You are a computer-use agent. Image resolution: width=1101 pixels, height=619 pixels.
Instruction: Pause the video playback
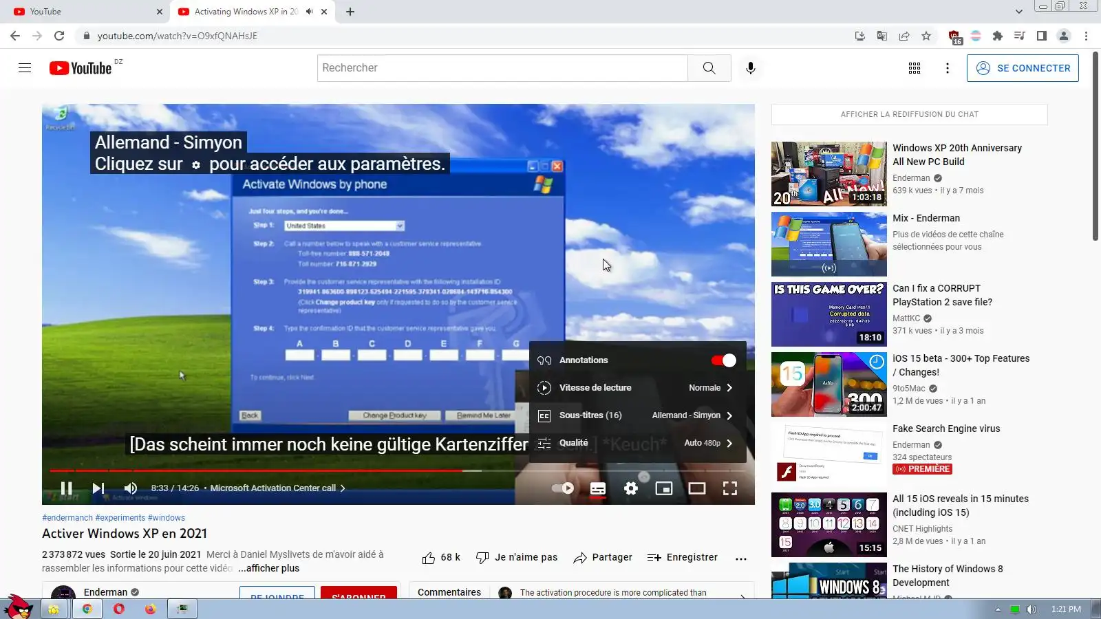67,488
